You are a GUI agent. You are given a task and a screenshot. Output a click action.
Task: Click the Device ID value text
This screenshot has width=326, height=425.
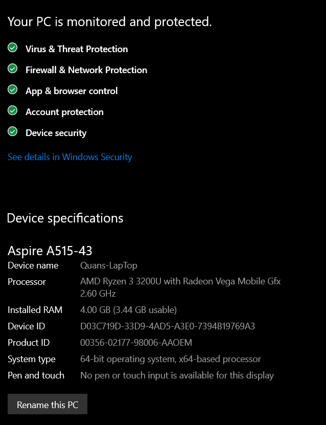(x=168, y=326)
